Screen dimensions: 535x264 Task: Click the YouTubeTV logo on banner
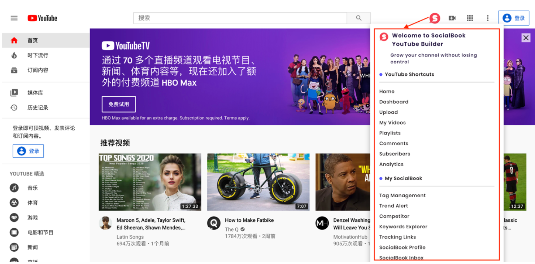coord(126,46)
